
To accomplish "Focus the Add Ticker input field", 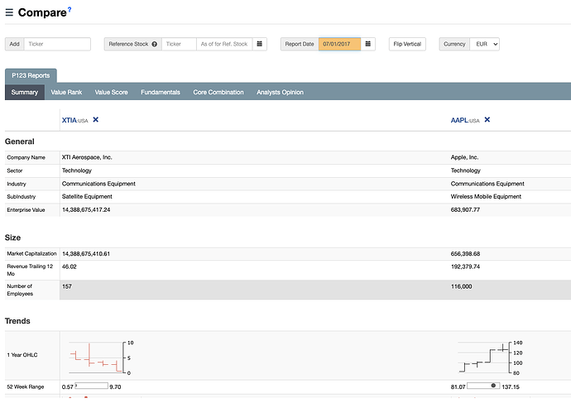I will point(57,44).
